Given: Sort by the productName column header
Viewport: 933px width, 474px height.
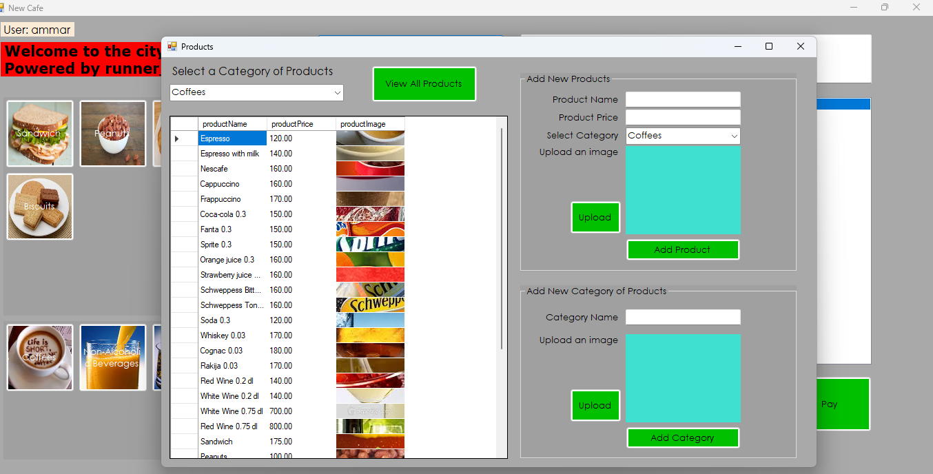Looking at the screenshot, I should pyautogui.click(x=232, y=124).
